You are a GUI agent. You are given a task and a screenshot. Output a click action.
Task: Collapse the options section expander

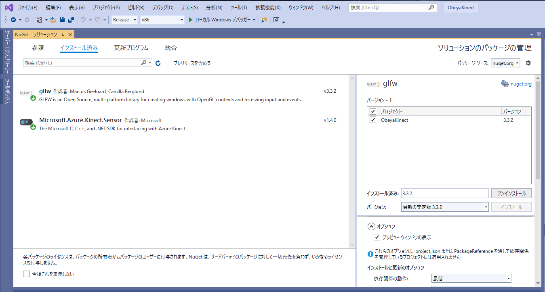[370, 226]
